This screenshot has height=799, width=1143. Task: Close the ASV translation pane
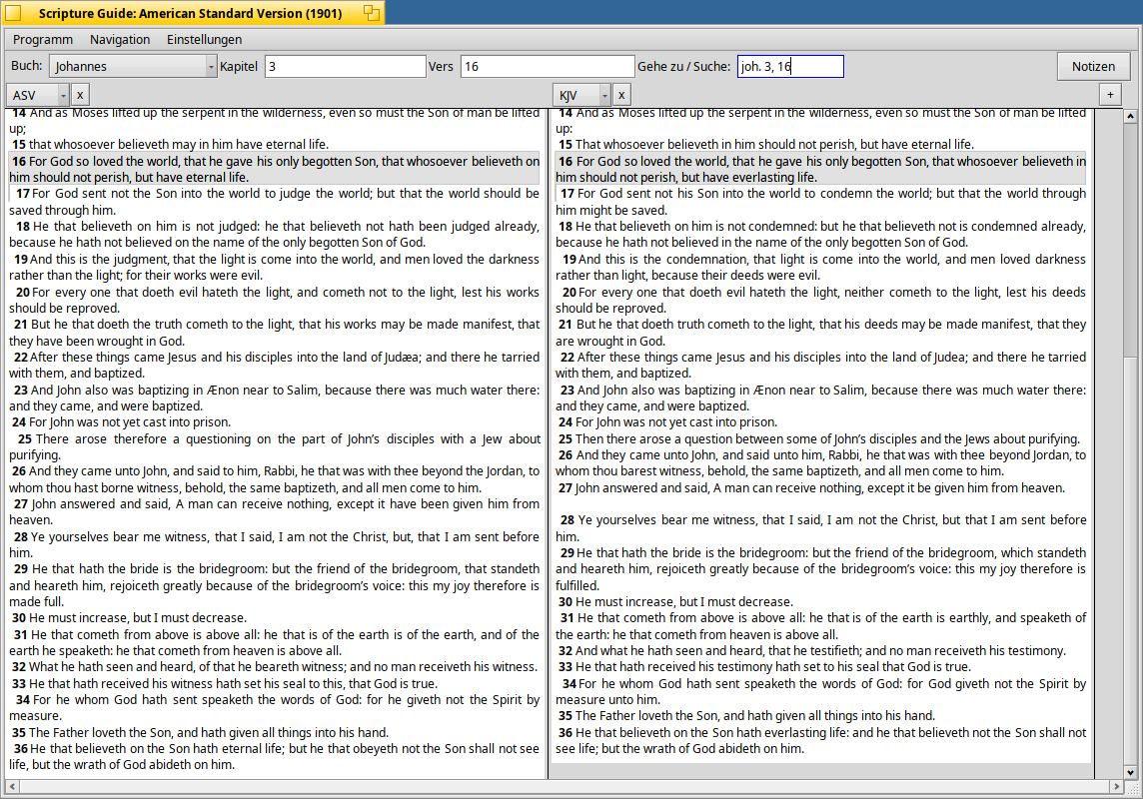(80, 95)
